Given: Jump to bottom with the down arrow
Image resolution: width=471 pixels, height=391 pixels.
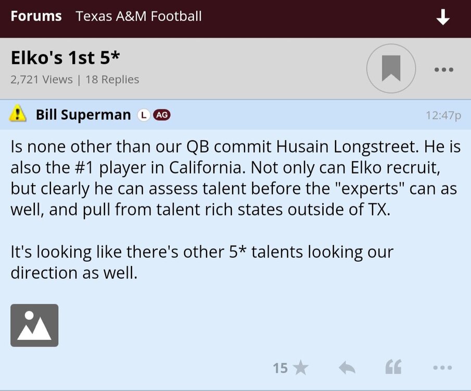Looking at the screenshot, I should point(443,18).
